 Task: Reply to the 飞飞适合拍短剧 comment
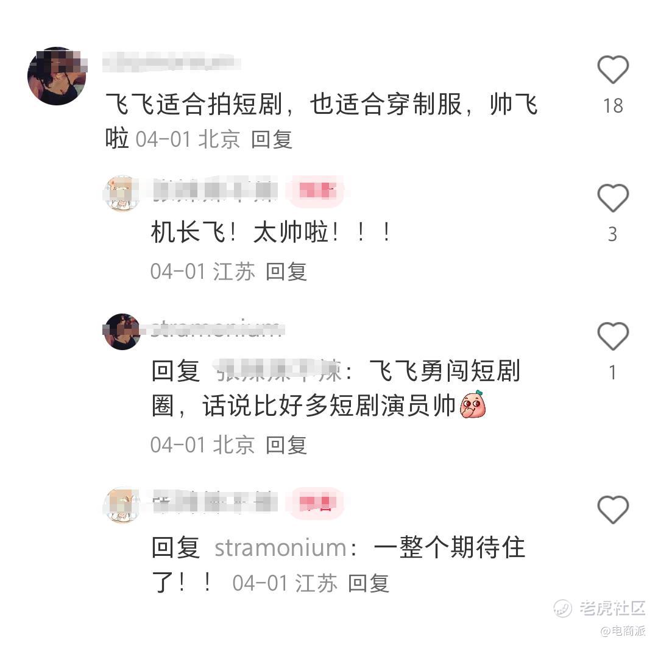point(272,139)
